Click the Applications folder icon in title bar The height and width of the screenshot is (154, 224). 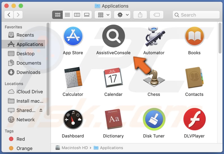[x=98, y=6]
